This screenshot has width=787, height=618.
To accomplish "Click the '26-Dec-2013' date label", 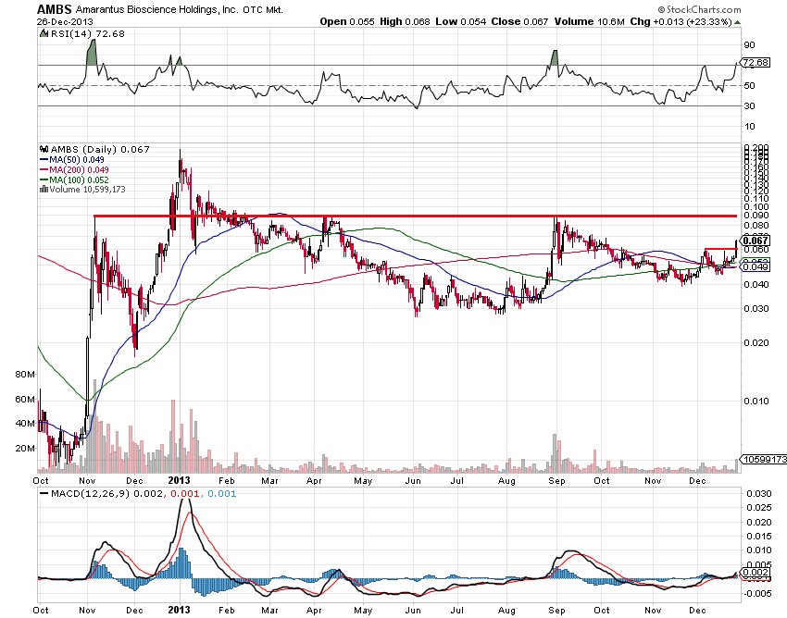I will (x=65, y=21).
